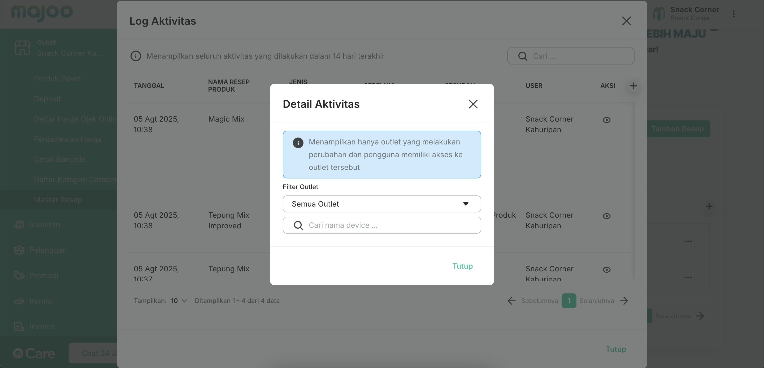
Task: Open Inventori in sidebar
Action: 45,225
